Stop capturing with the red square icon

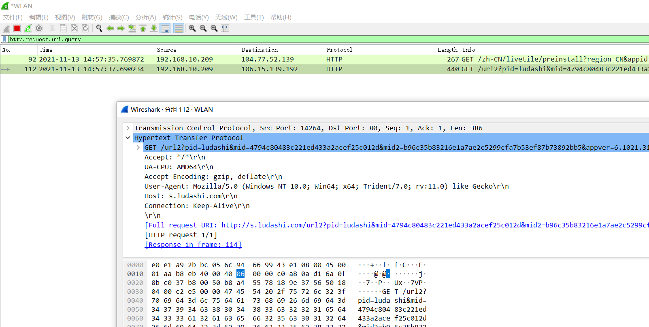[x=17, y=28]
